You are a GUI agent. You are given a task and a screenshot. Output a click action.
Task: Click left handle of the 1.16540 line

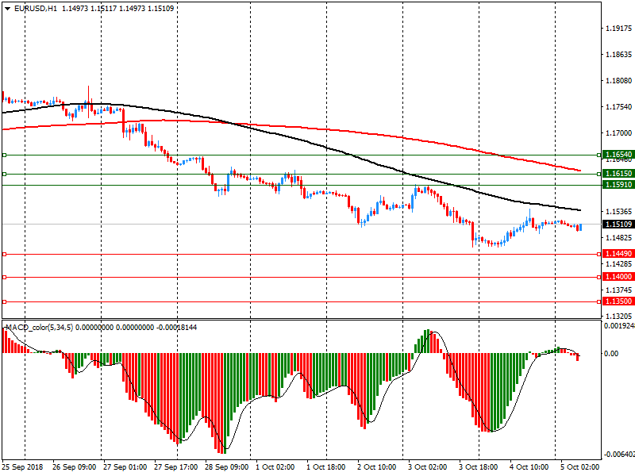pos(5,155)
